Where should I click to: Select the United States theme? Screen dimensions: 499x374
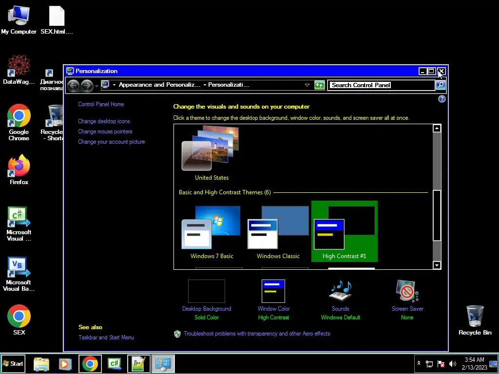click(x=211, y=153)
